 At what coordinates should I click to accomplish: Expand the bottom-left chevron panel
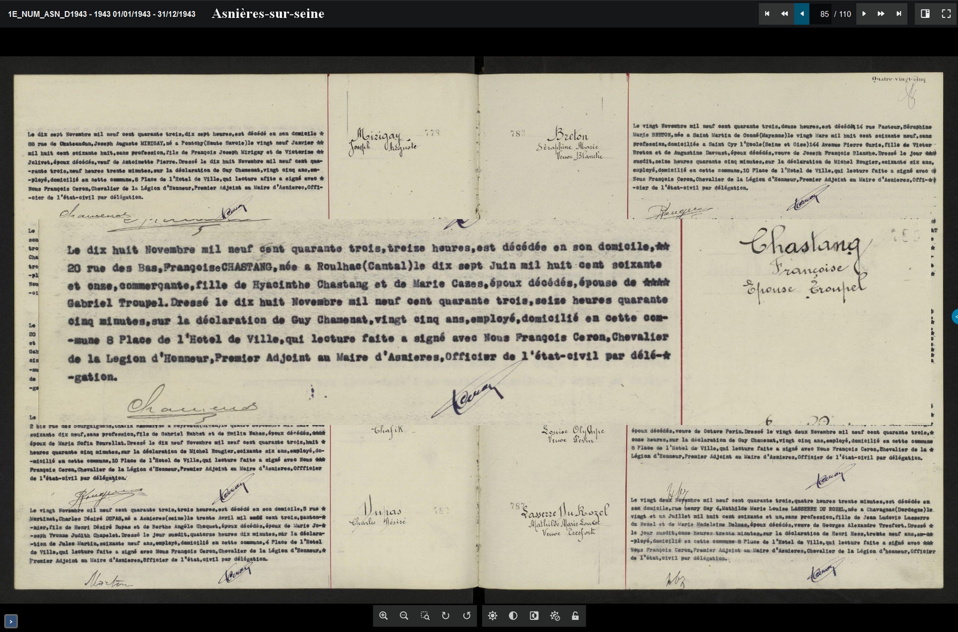click(x=11, y=621)
